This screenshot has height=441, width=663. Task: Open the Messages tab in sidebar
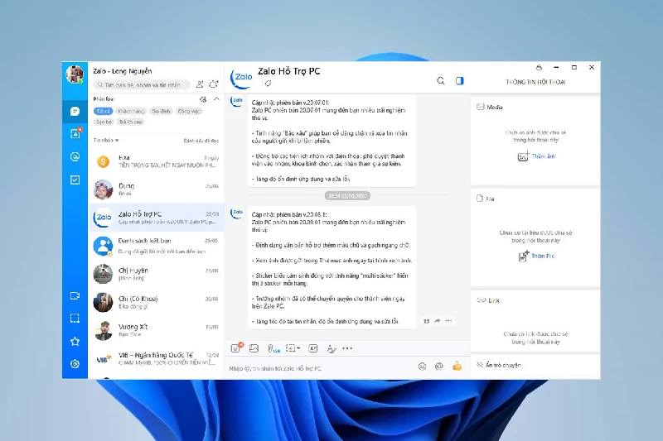[x=75, y=112]
